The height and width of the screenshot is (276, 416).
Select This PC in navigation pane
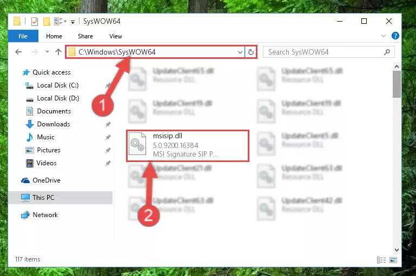click(61, 198)
